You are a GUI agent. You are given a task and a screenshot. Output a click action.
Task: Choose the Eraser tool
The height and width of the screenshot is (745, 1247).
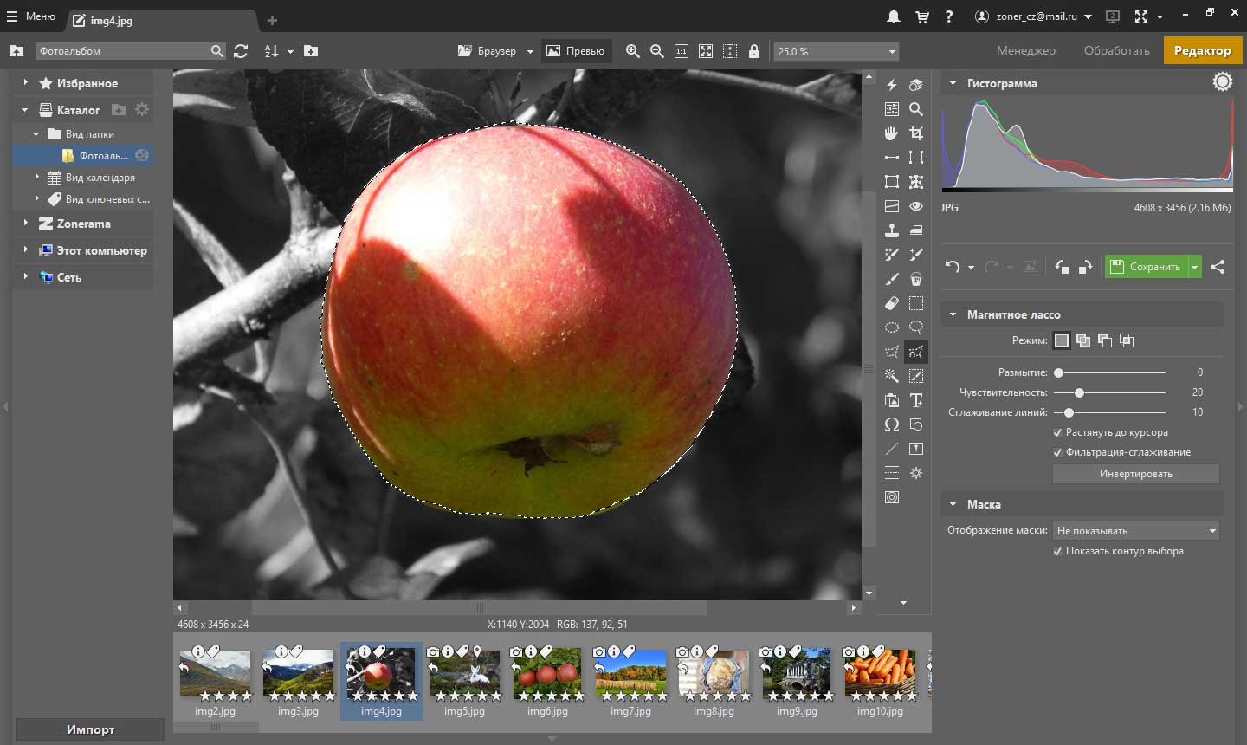[x=891, y=303]
